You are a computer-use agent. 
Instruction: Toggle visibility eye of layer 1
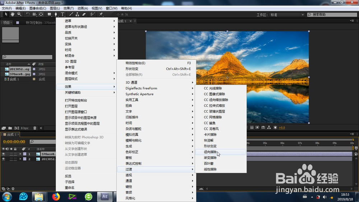4,154
